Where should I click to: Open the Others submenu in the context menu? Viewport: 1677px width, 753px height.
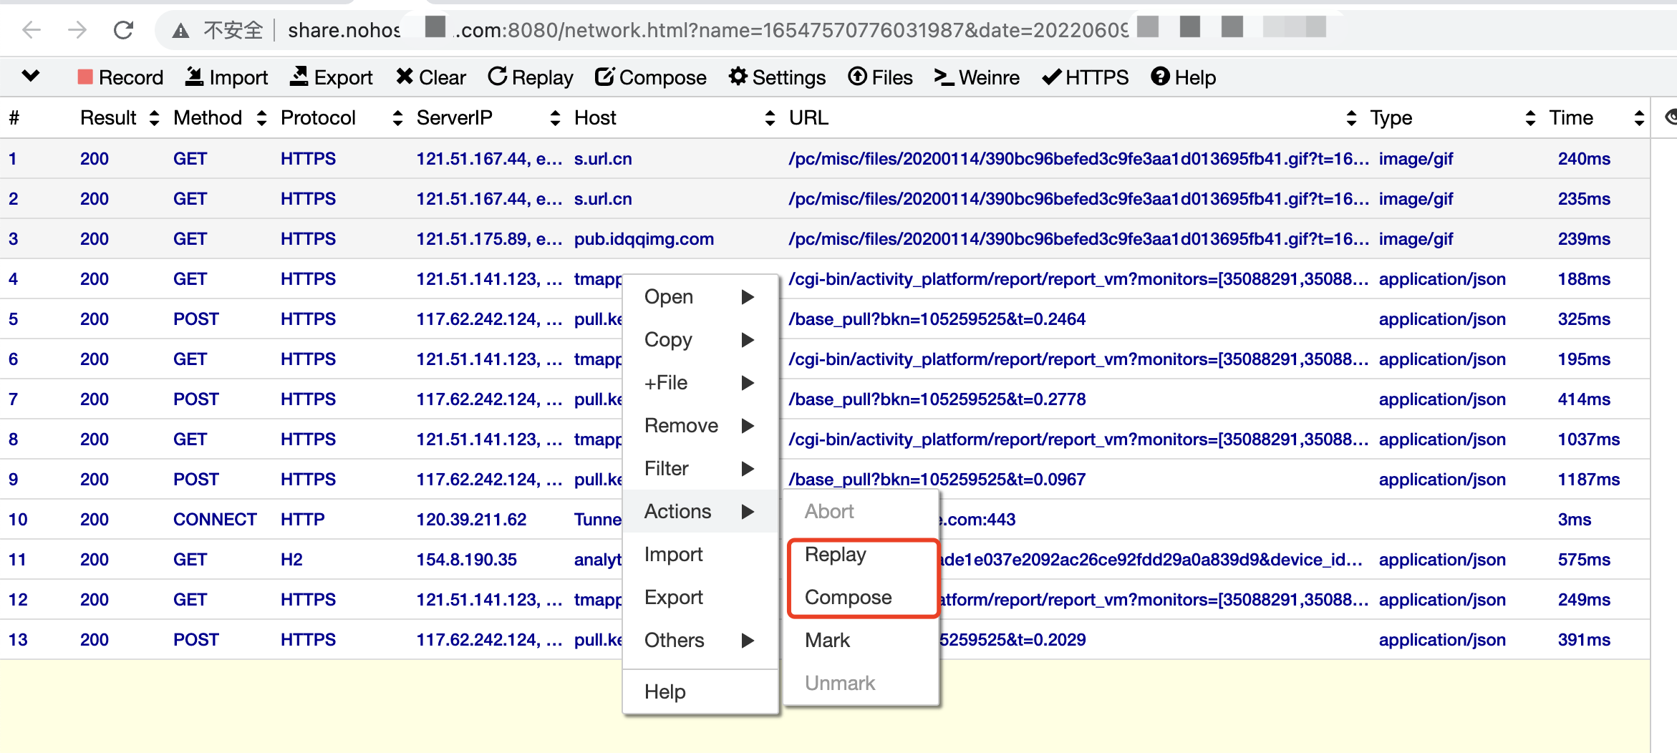(x=674, y=641)
